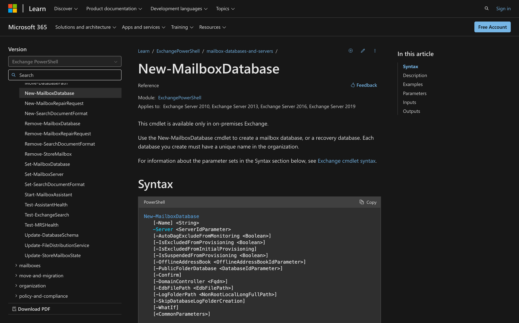Click the Search input field in sidebar
This screenshot has width=519, height=323.
tap(65, 75)
